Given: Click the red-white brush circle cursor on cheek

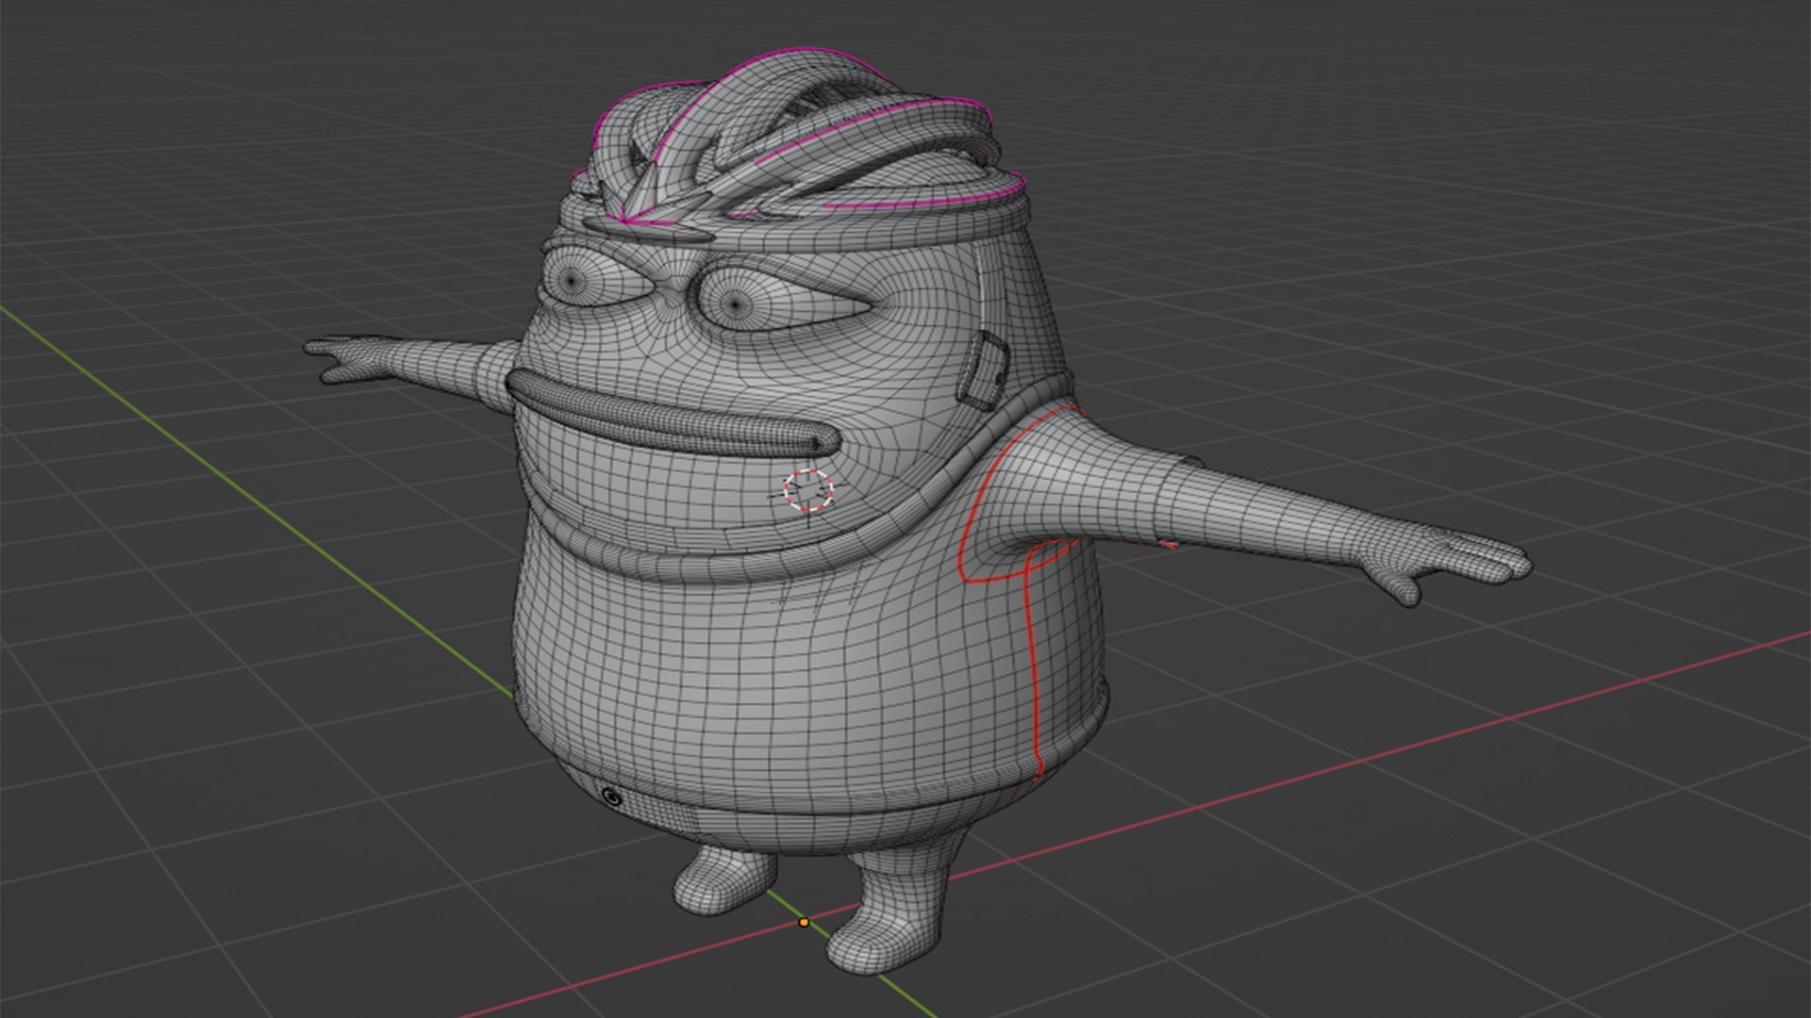Looking at the screenshot, I should 809,490.
